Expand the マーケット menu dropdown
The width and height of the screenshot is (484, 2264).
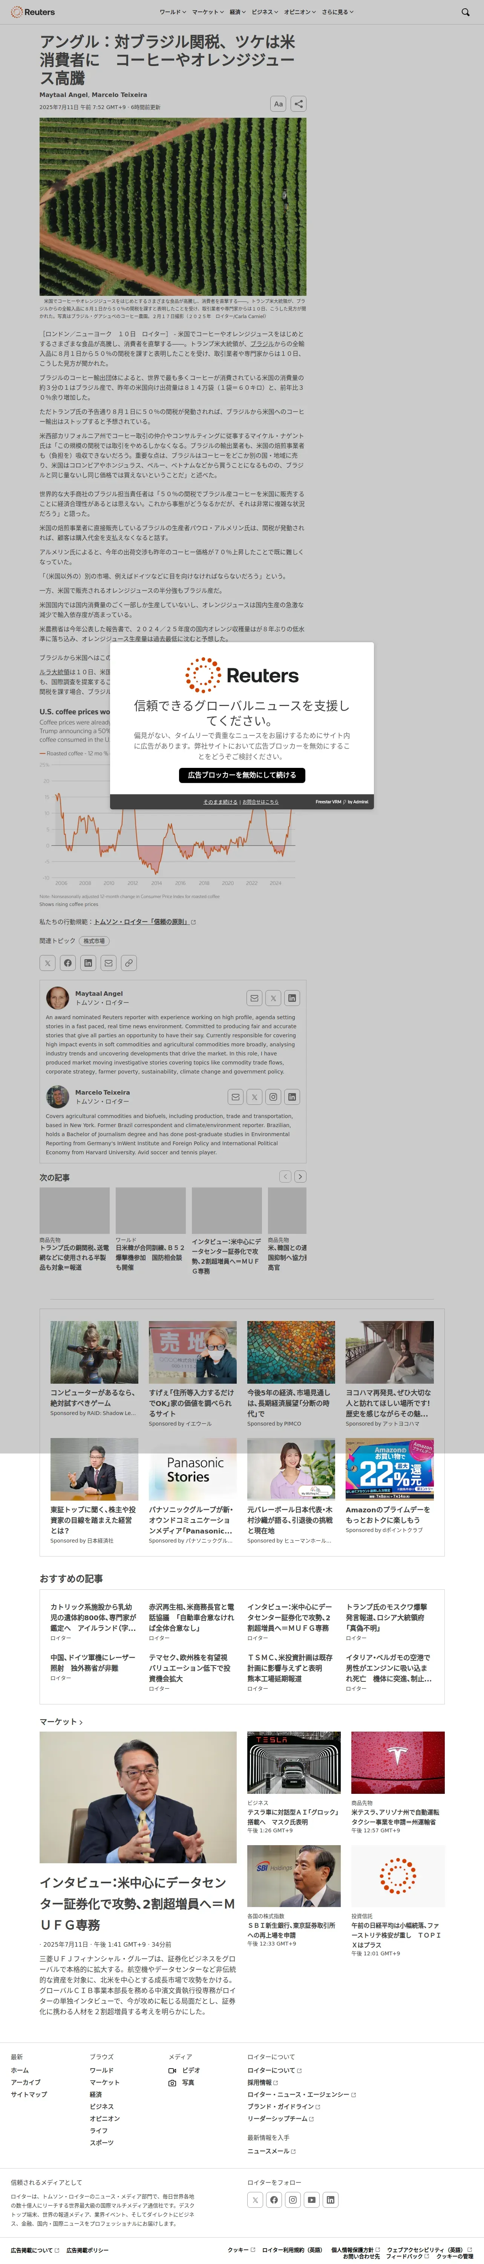pos(208,12)
